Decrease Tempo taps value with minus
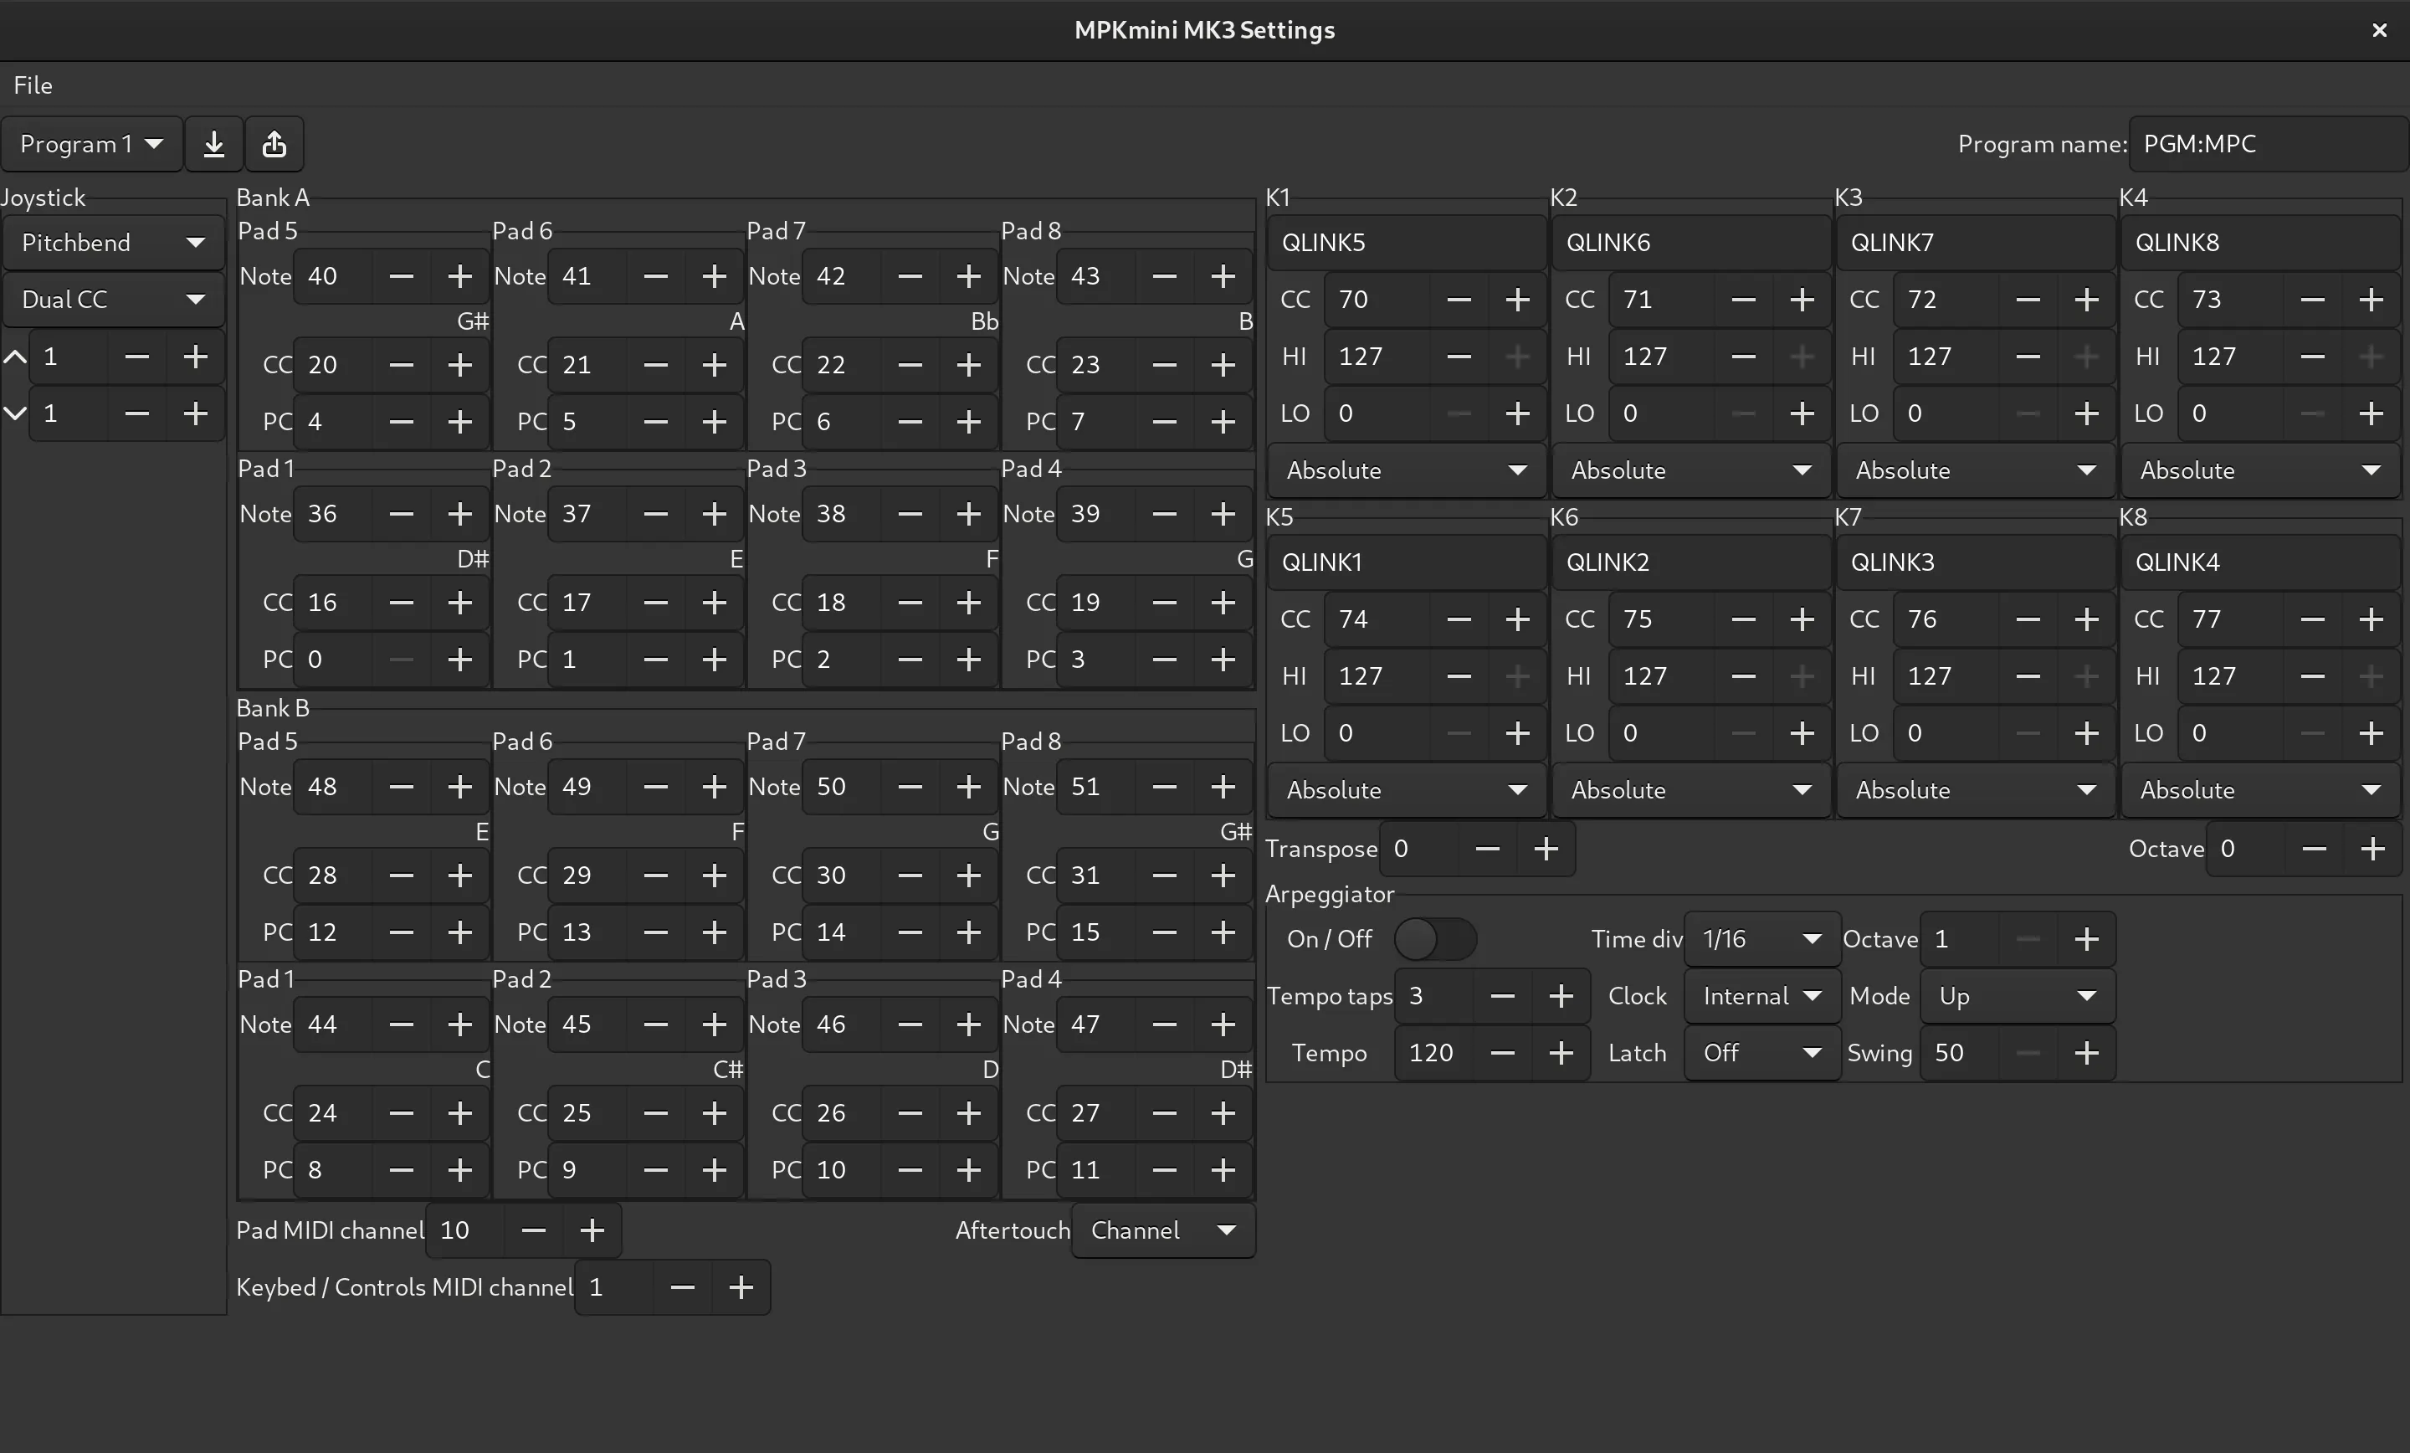 click(1502, 996)
